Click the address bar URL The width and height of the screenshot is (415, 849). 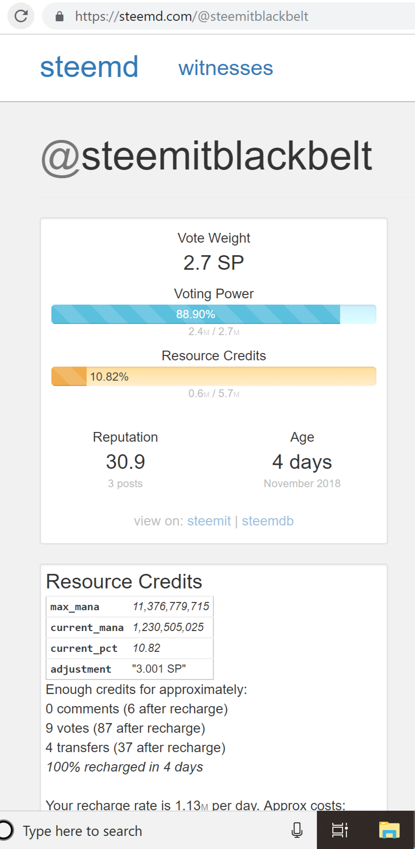[x=192, y=16]
